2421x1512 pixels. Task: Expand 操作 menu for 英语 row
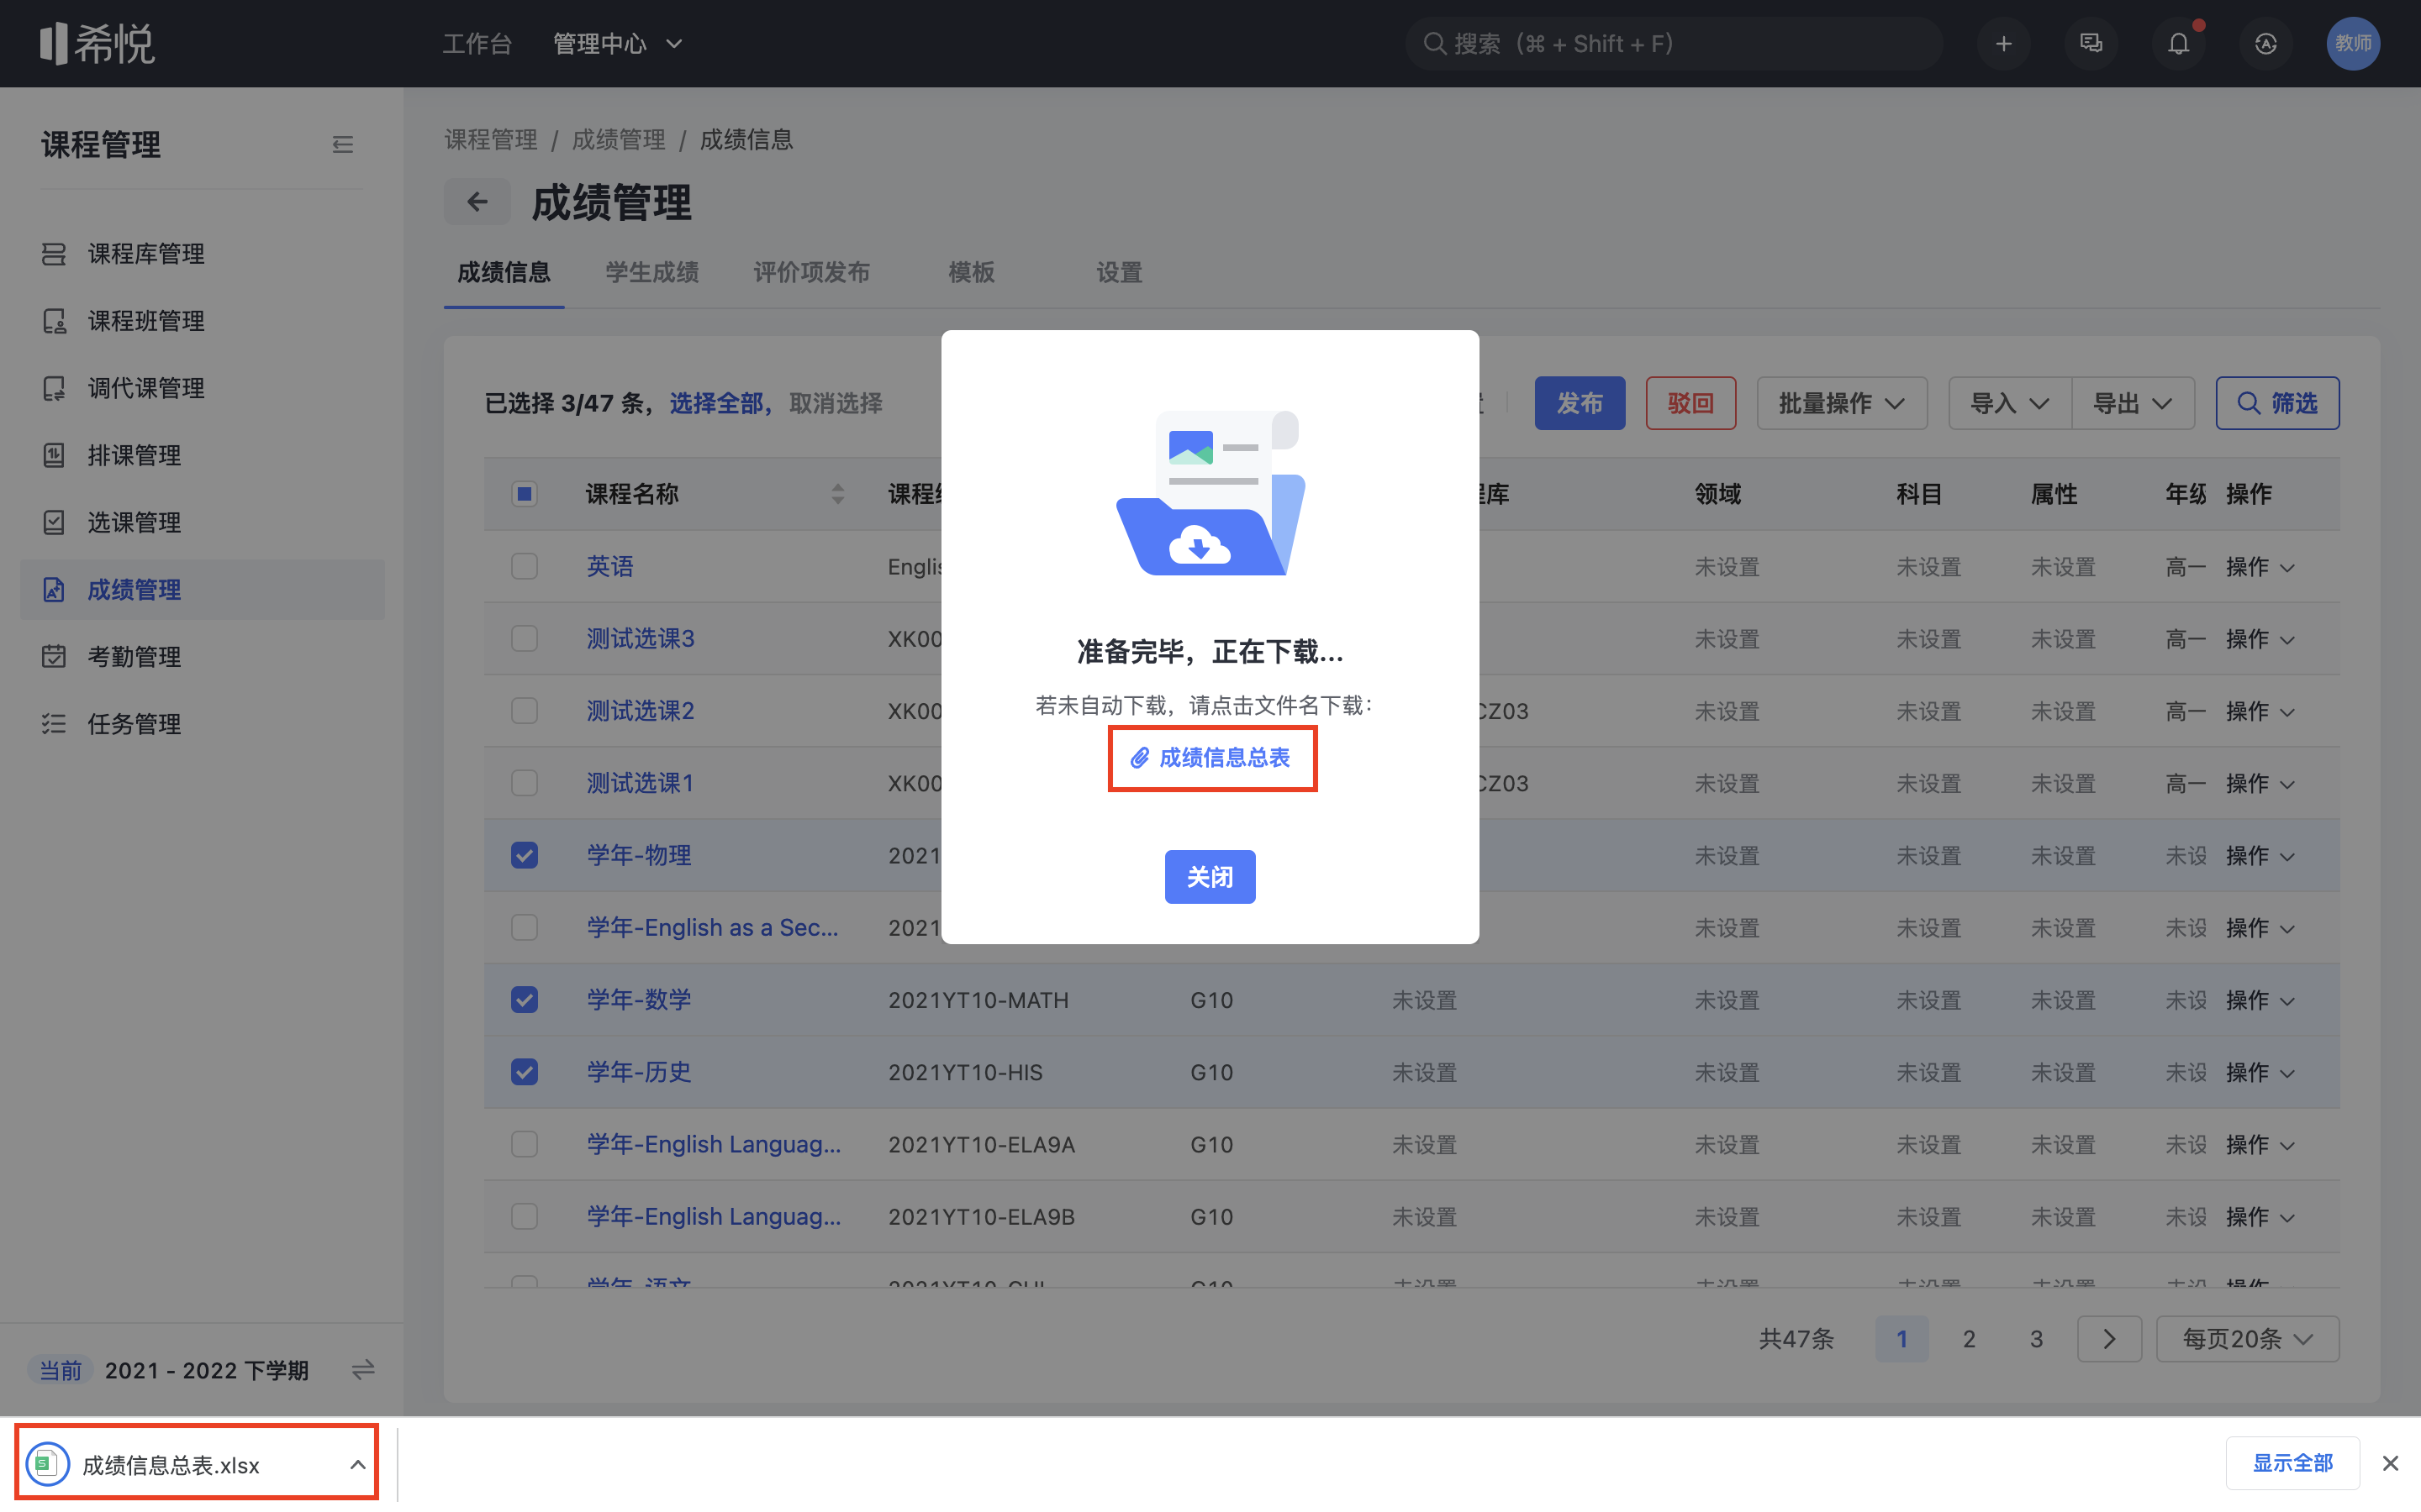click(x=2260, y=567)
